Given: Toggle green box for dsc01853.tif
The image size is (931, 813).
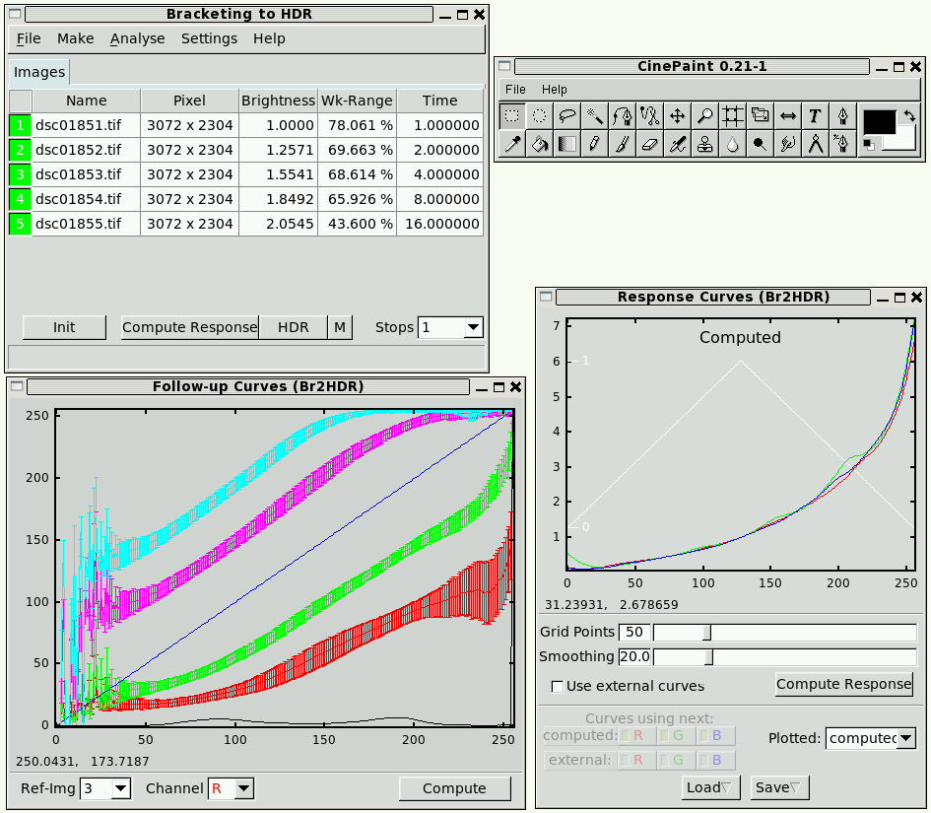Looking at the screenshot, I should pos(20,174).
